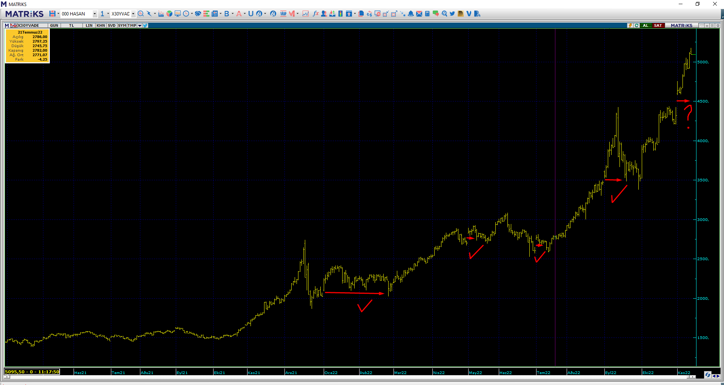Open the monitor settings gear icon
724x385 pixels.
click(x=378, y=14)
